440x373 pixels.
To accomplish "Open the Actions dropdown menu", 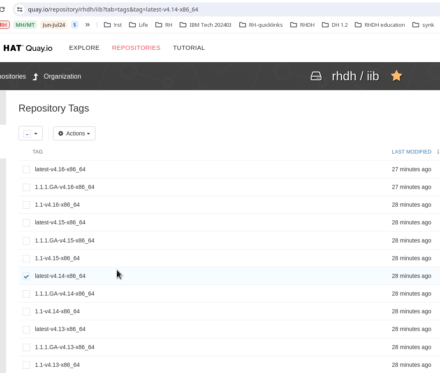I will (x=74, y=133).
